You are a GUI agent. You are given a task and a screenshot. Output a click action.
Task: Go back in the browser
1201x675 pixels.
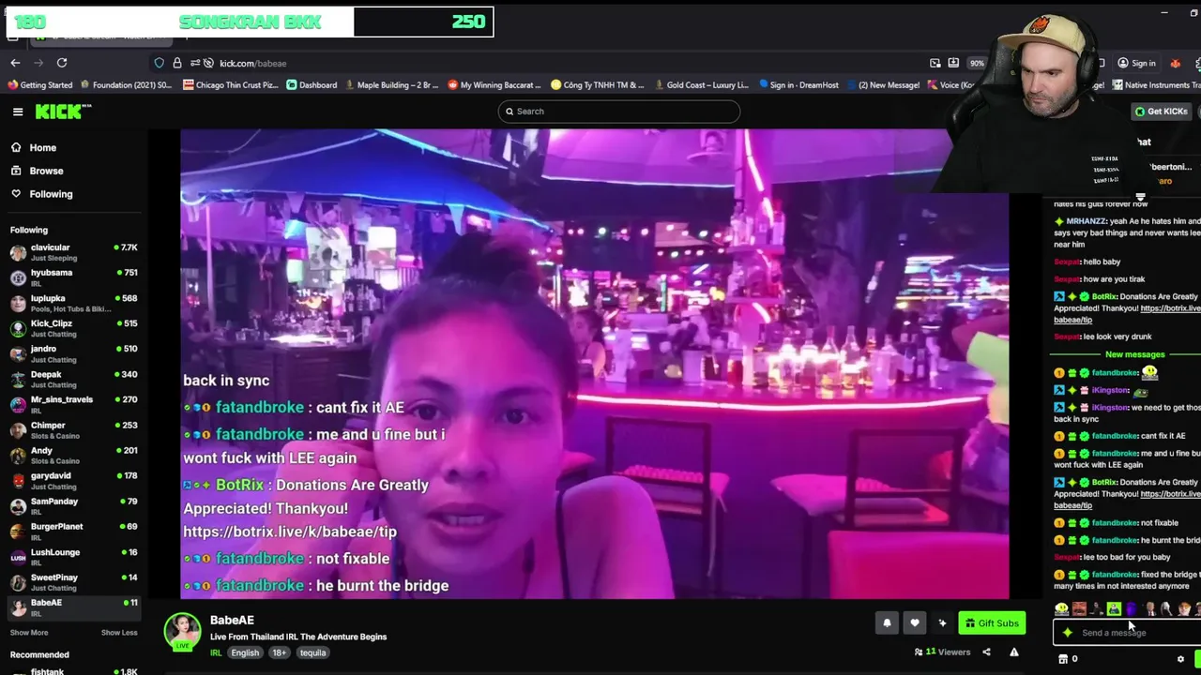tap(15, 63)
